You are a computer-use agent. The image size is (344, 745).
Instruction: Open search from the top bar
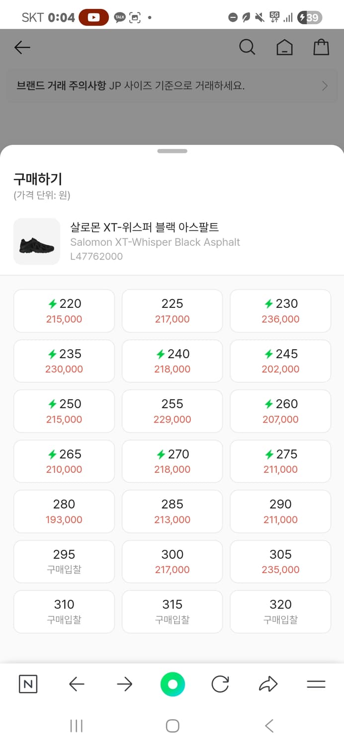(247, 47)
